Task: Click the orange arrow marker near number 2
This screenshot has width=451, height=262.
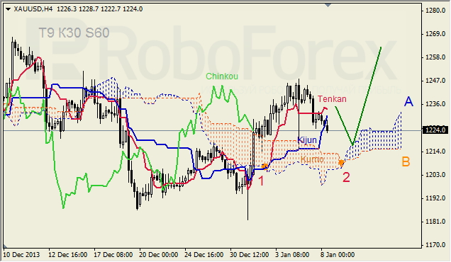Action: pyautogui.click(x=341, y=163)
